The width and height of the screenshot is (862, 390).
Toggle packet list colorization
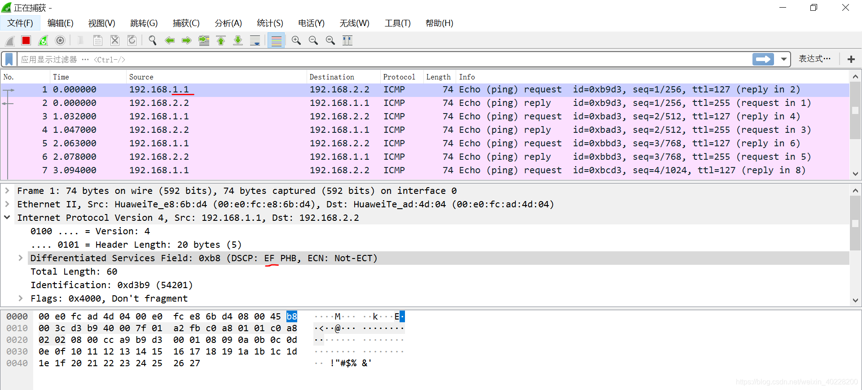[277, 41]
